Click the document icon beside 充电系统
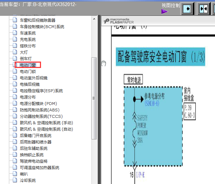The image size is (215, 184). pos(15,39)
